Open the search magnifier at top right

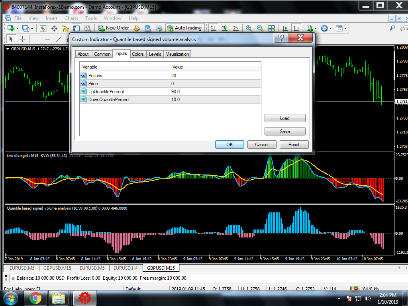(392, 28)
